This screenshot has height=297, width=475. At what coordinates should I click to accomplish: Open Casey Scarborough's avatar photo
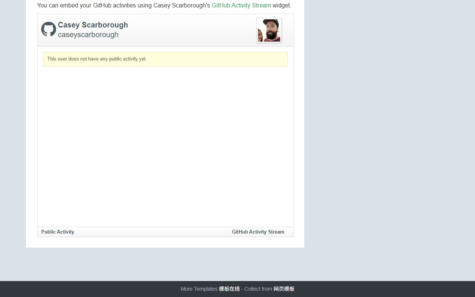click(x=269, y=30)
